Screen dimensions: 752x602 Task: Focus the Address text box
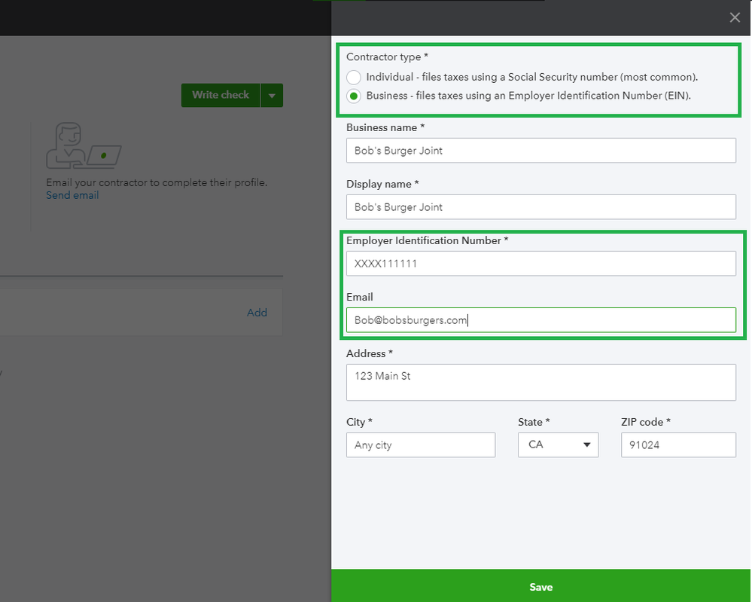540,382
